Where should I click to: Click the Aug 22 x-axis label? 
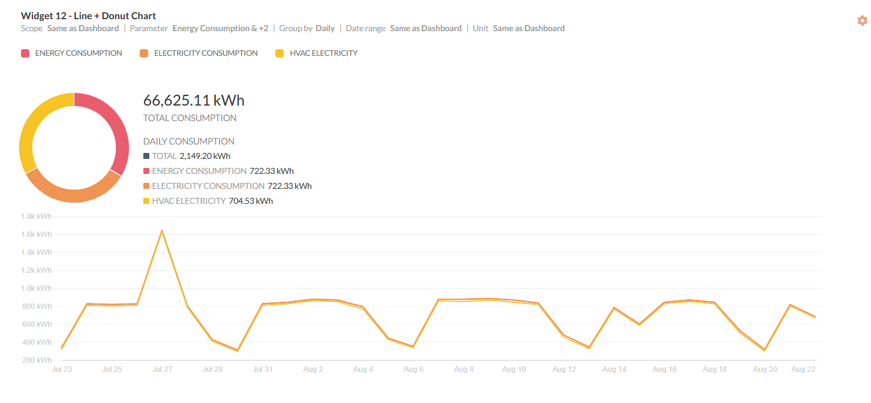(804, 369)
